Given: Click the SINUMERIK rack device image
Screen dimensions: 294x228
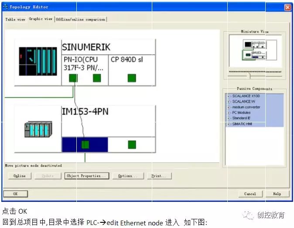Looking at the screenshot, I should click(38, 61).
